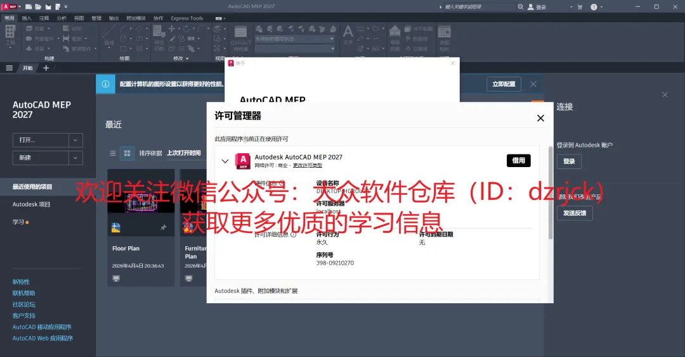The image size is (685, 357).
Task: Switch to the 输出 ribbon tab
Action: (x=114, y=18)
